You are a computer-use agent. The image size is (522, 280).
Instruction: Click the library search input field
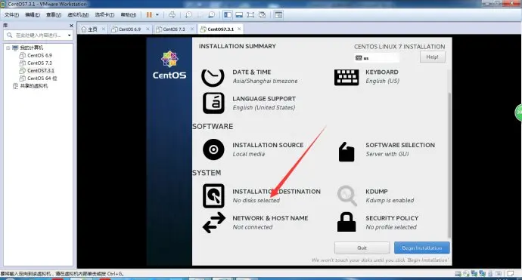coord(37,35)
